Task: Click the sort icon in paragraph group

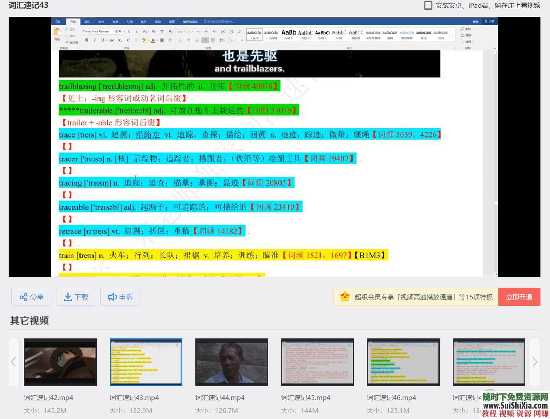Action: [231, 32]
